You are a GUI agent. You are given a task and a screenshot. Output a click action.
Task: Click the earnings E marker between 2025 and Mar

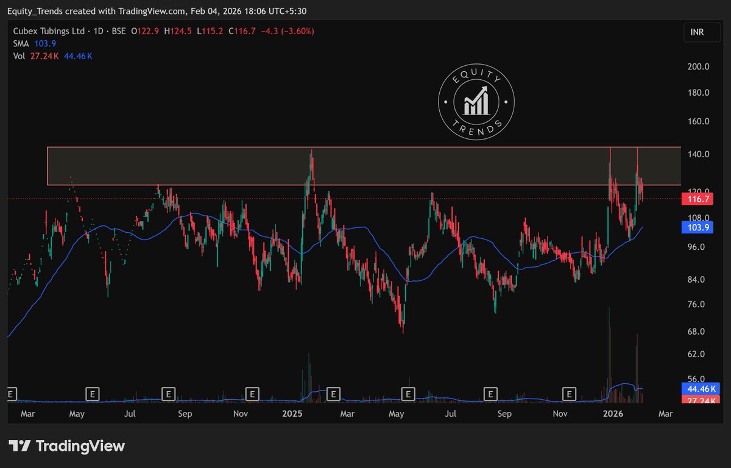333,394
